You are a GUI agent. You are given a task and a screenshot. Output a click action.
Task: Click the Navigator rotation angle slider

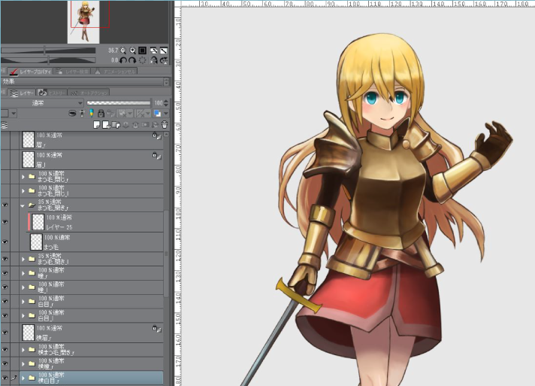(48, 60)
